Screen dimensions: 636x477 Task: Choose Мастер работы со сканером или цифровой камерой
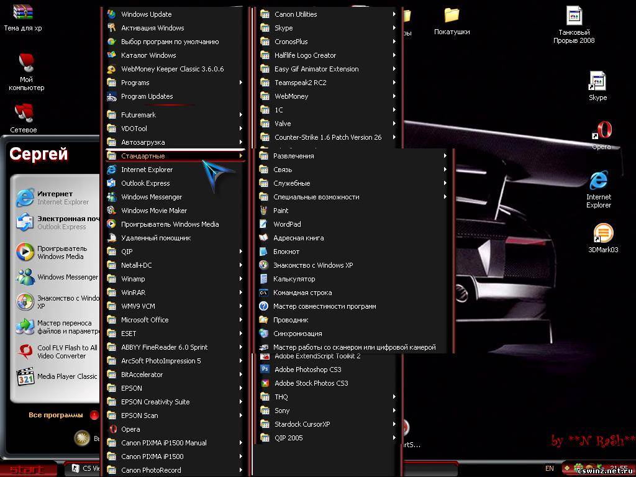tap(353, 347)
